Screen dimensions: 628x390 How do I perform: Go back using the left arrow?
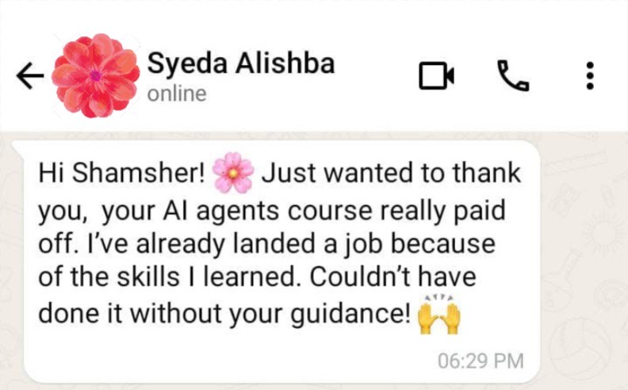coord(30,75)
